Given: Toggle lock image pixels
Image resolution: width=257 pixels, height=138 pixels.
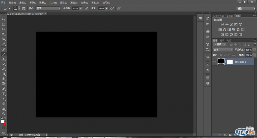Looking at the screenshot, I should (225, 55).
